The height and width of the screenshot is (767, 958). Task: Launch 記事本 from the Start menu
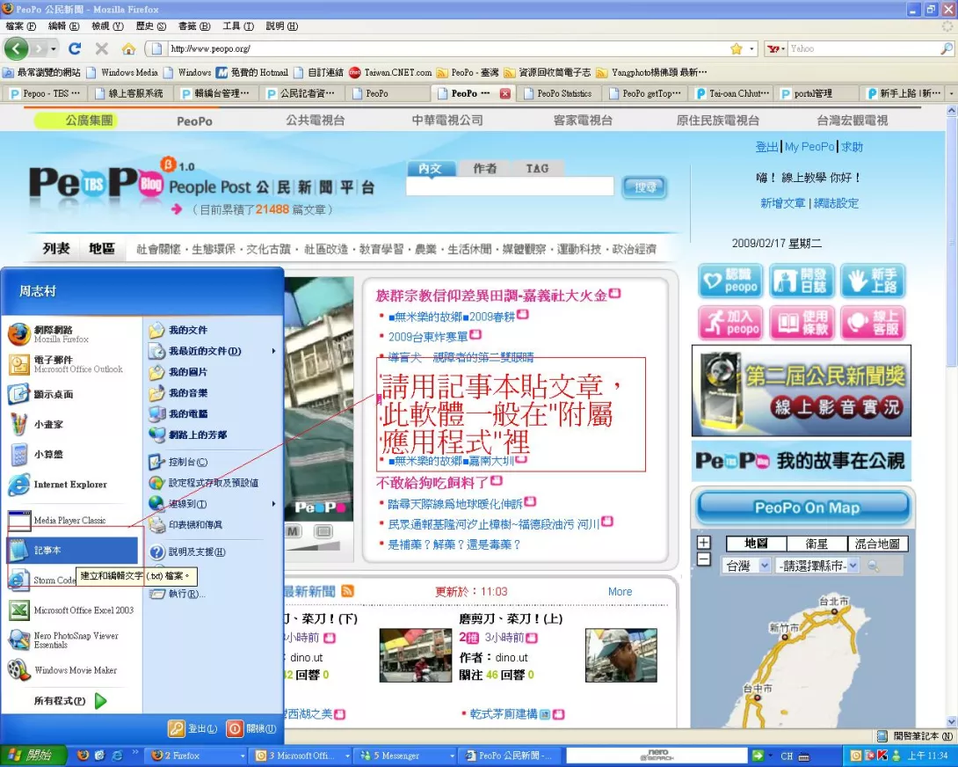coord(72,550)
